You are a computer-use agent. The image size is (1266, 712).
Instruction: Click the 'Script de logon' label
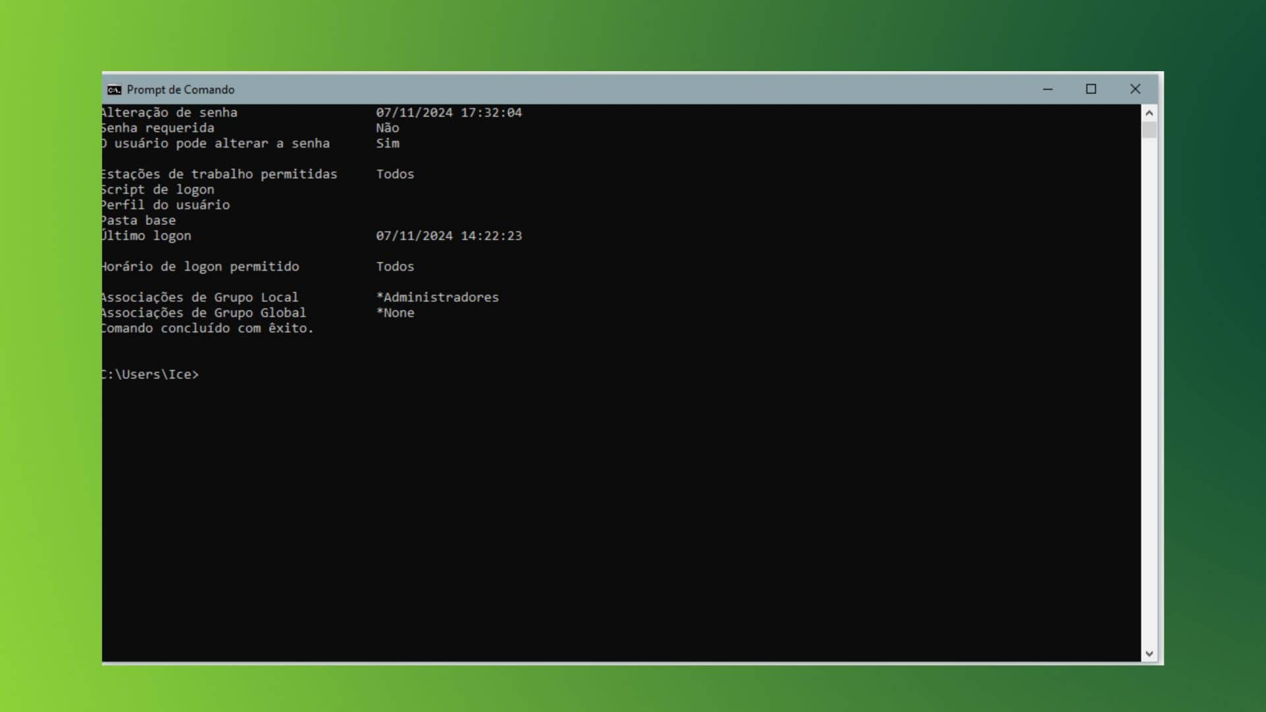click(158, 190)
